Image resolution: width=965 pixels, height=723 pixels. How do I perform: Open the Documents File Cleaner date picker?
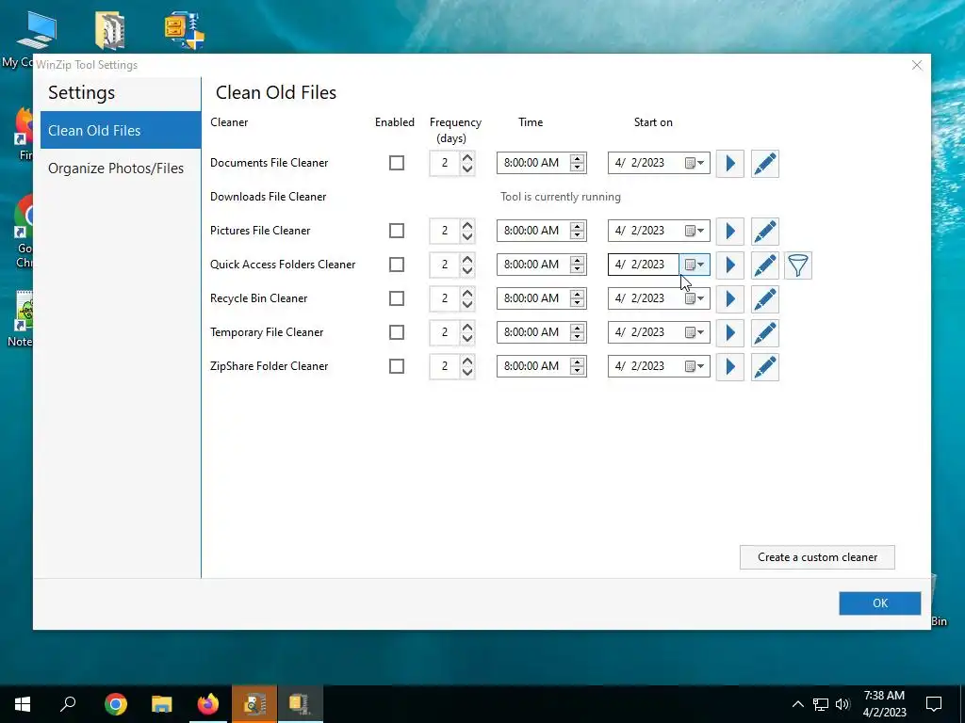coord(695,163)
